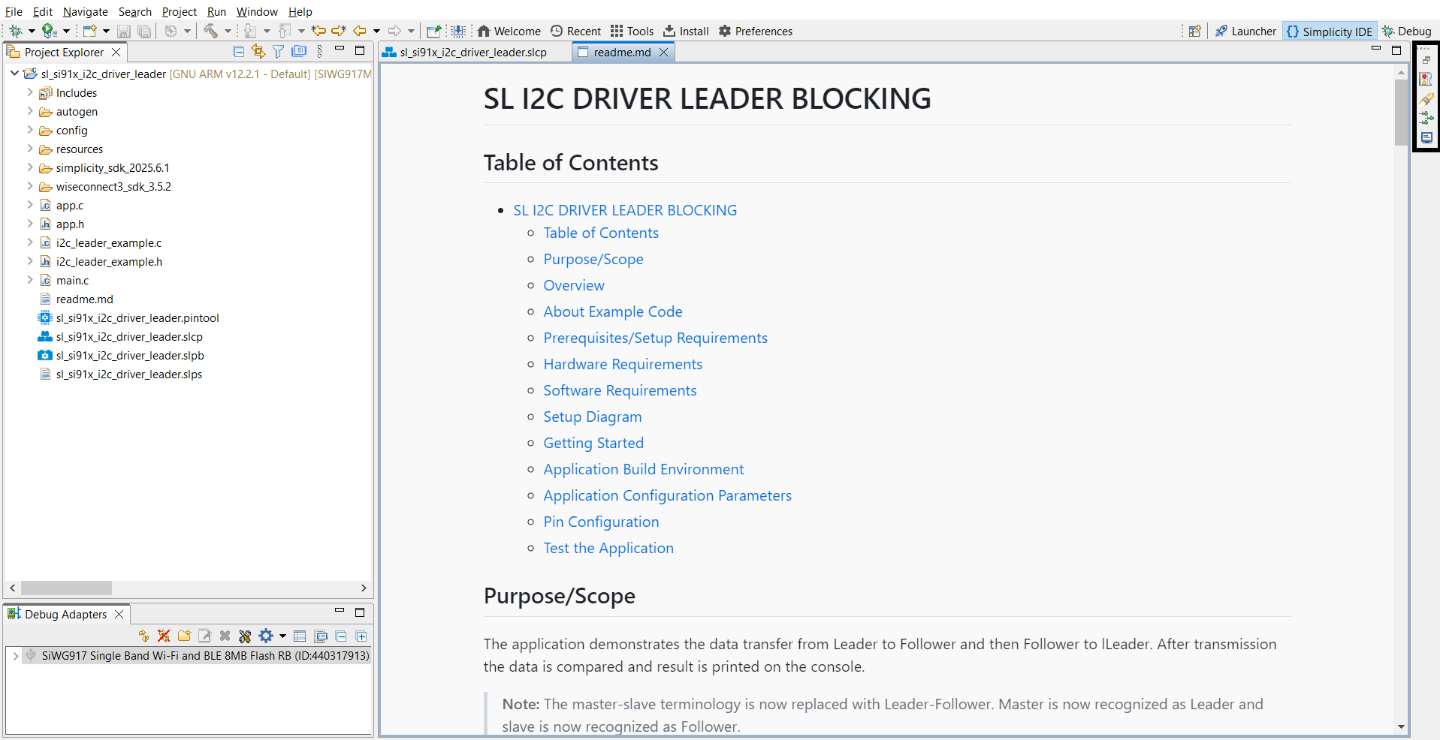The image size is (1440, 740).
Task: Build the project with the hammer icon
Action: coord(213,31)
